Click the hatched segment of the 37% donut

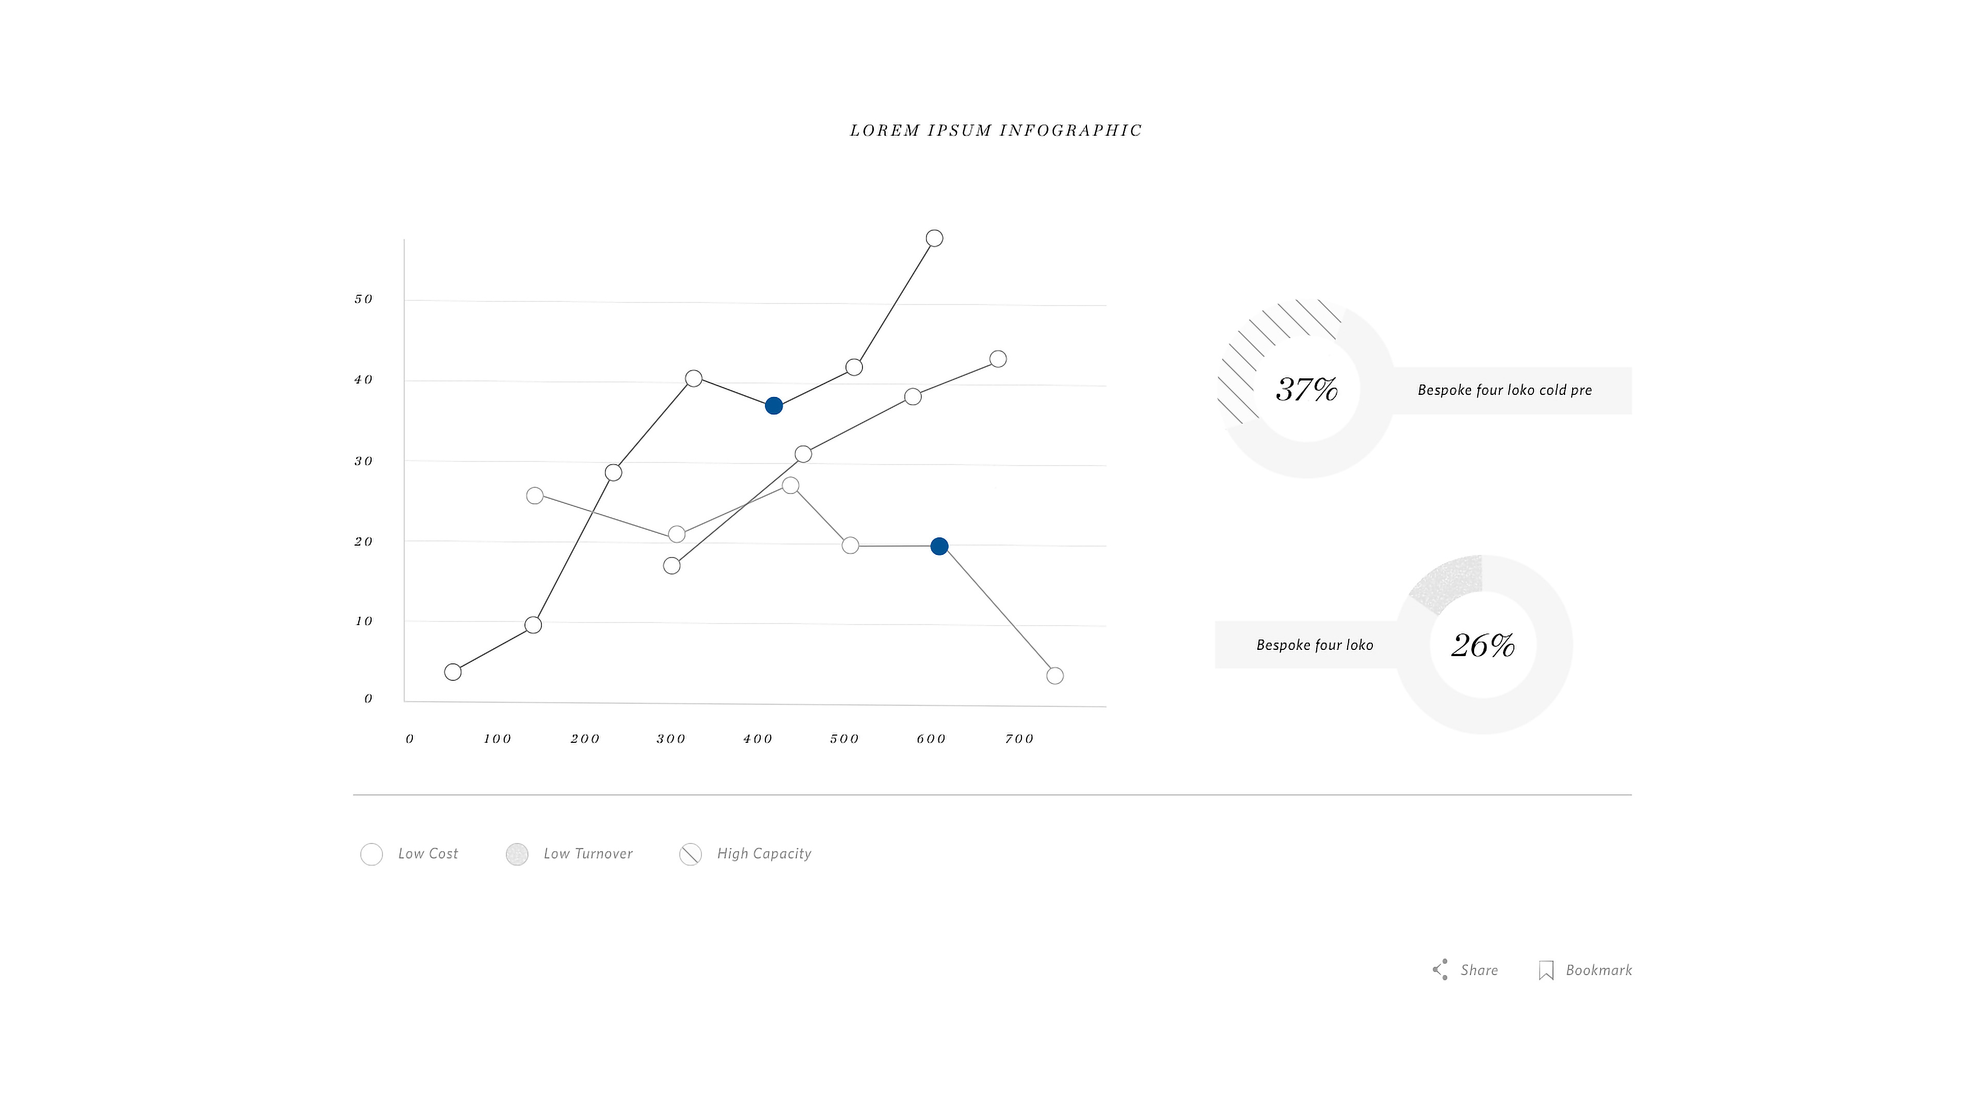1262,346
